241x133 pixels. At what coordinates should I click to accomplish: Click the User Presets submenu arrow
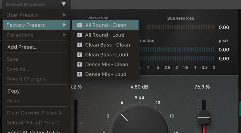tap(64, 15)
